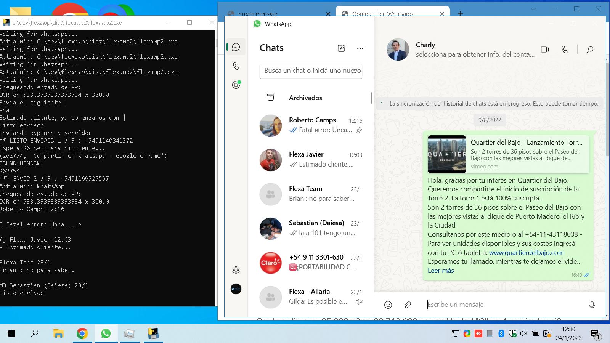Open the emoji picker

388,305
